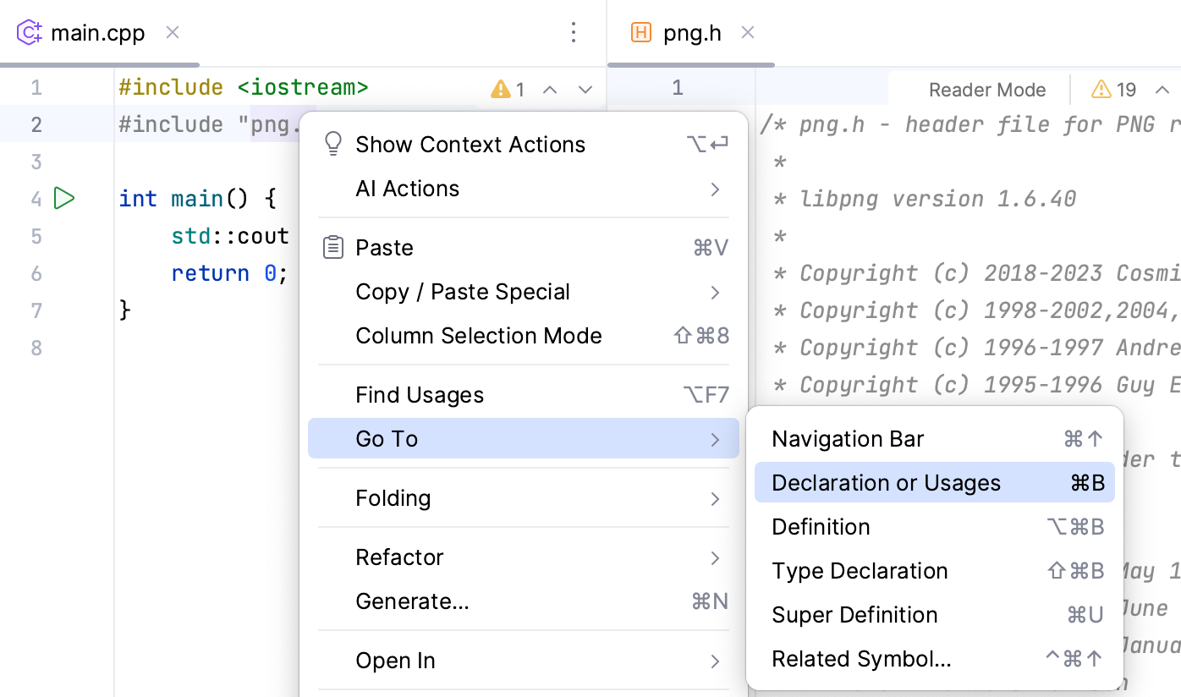The image size is (1181, 697).
Task: Select Declaration or Usages from Go To
Action: click(x=887, y=483)
